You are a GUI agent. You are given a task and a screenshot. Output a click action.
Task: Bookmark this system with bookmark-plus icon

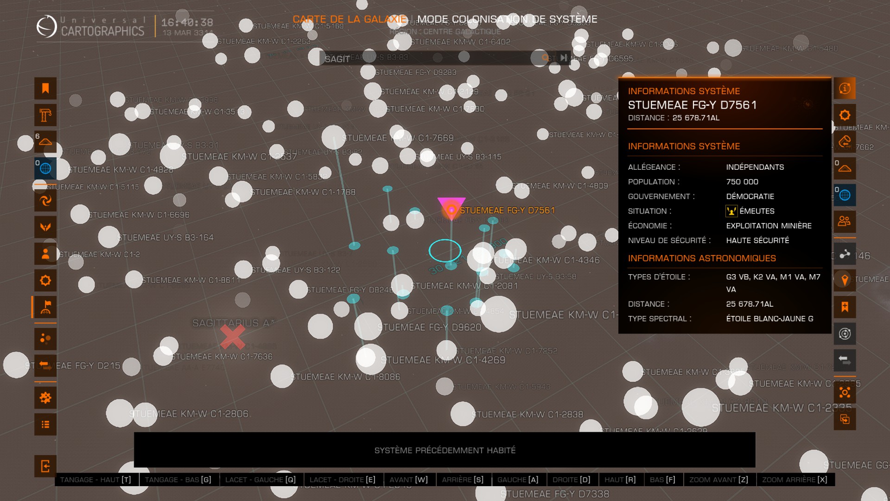click(845, 307)
